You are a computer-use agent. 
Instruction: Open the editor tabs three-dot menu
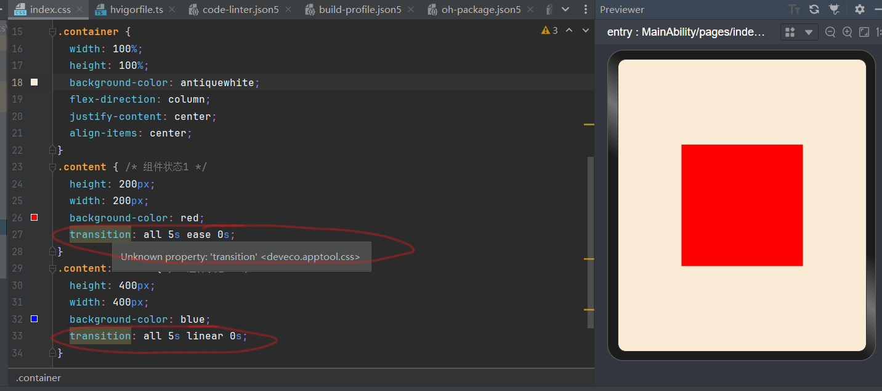[585, 9]
